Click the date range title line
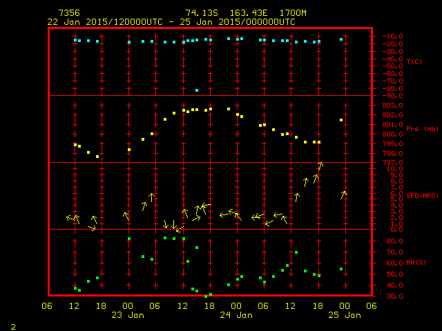This screenshot has width=442, height=331. (x=171, y=22)
